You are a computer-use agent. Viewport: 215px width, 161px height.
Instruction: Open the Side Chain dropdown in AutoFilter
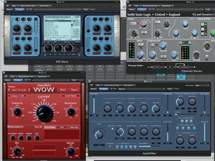click(x=202, y=85)
